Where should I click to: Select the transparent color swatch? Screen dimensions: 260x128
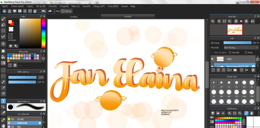(x=11, y=29)
